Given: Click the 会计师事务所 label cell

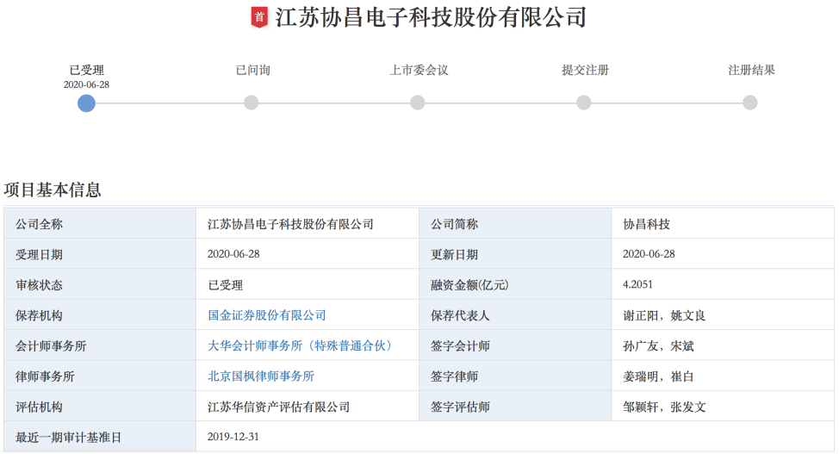Looking at the screenshot, I should tap(100, 345).
